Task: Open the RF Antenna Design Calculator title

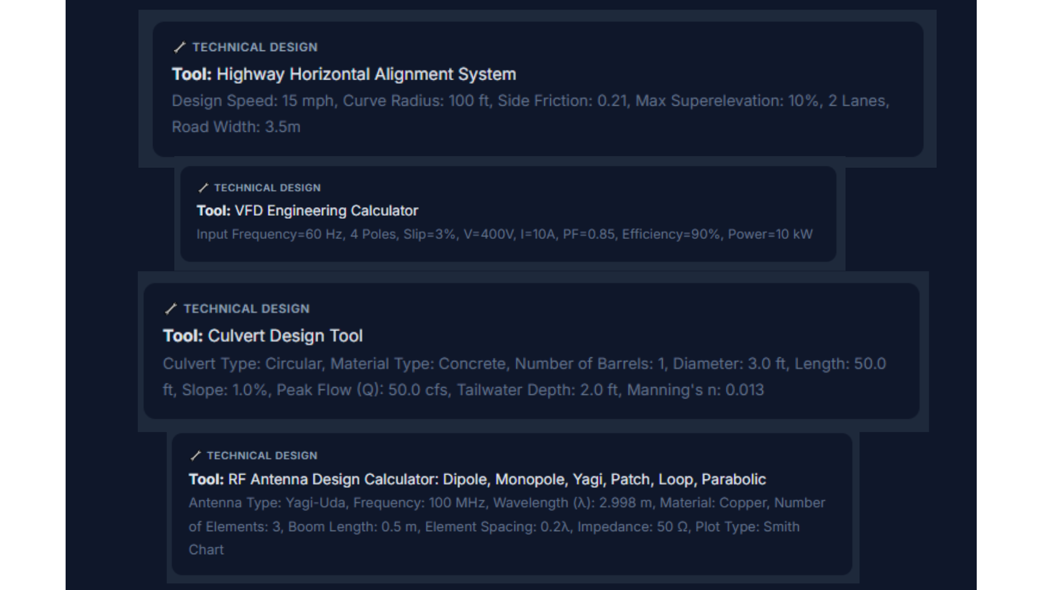Action: [477, 479]
